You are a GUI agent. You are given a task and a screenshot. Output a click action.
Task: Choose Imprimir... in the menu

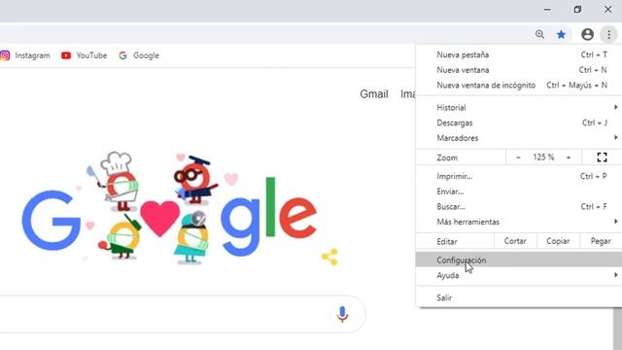tap(519, 176)
